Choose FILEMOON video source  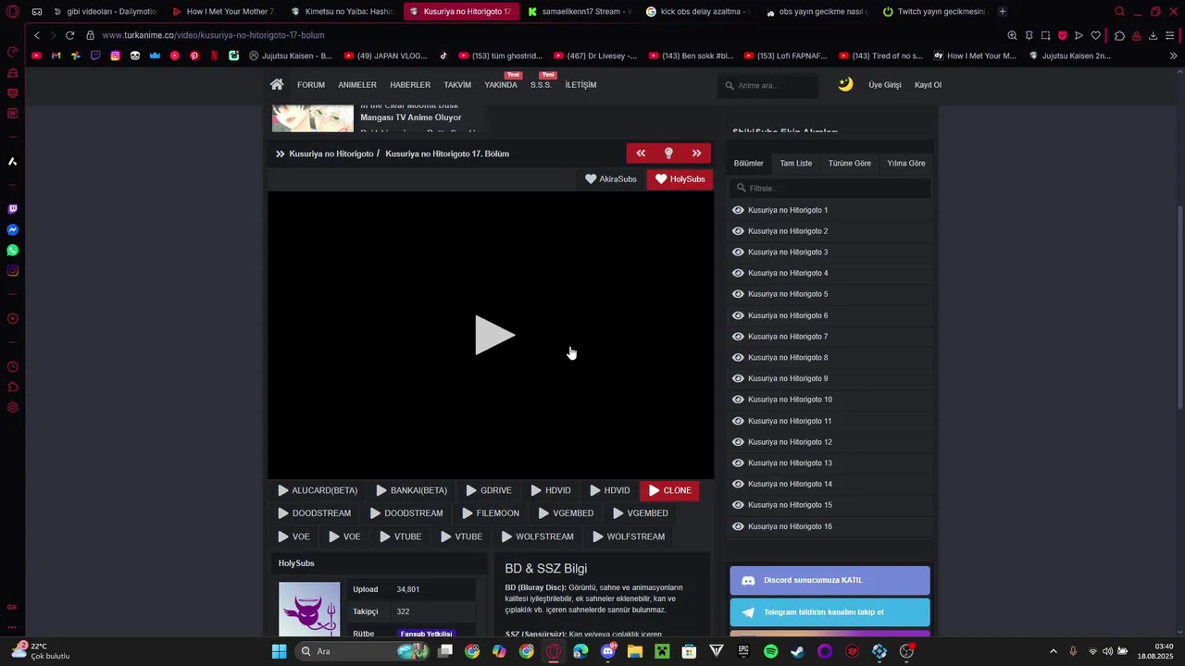tap(491, 513)
